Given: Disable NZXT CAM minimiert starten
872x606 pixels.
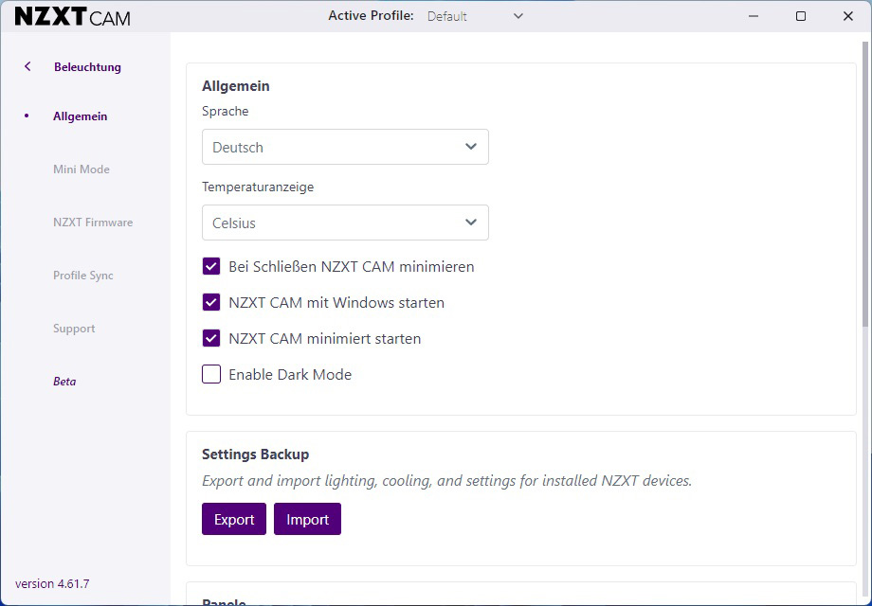Looking at the screenshot, I should [x=211, y=338].
